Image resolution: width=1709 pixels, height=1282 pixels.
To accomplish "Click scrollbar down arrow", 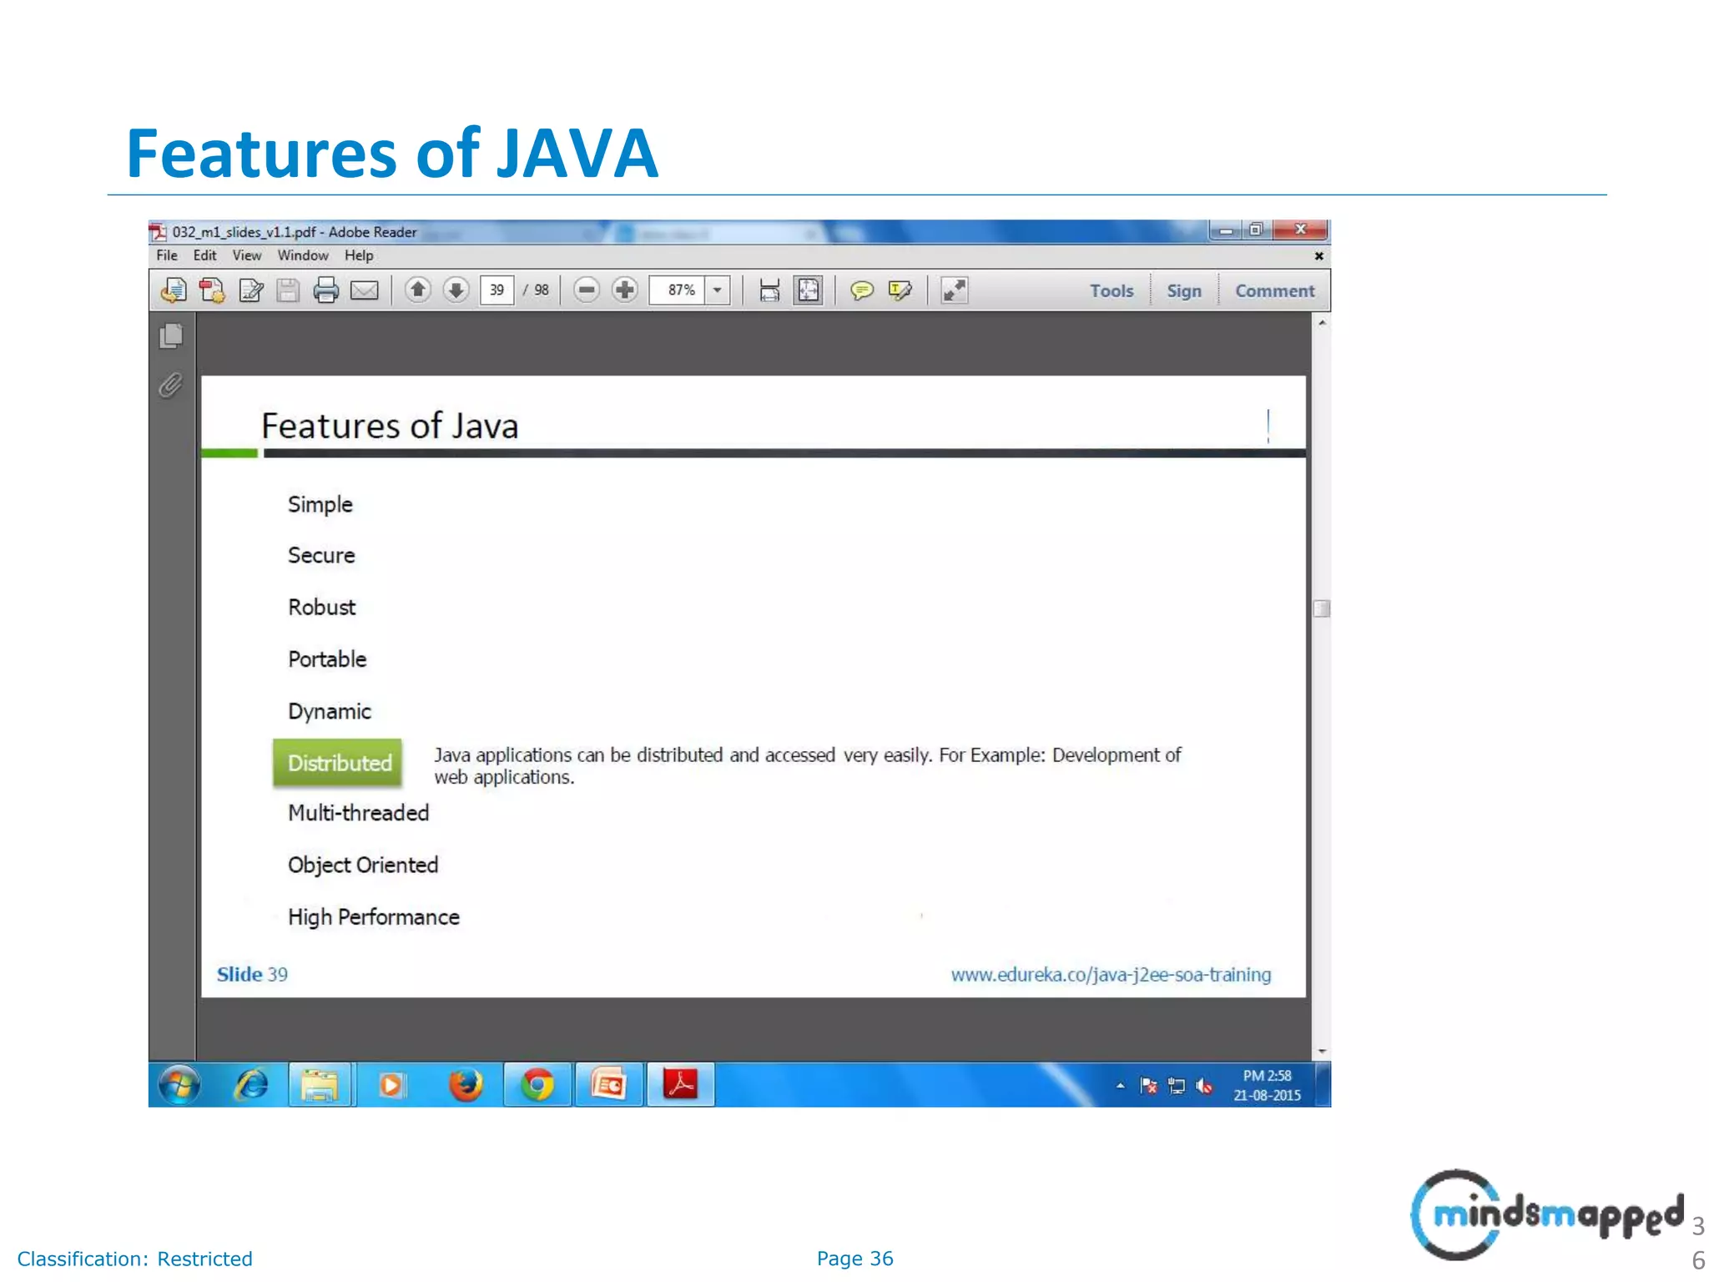I will [x=1322, y=1052].
